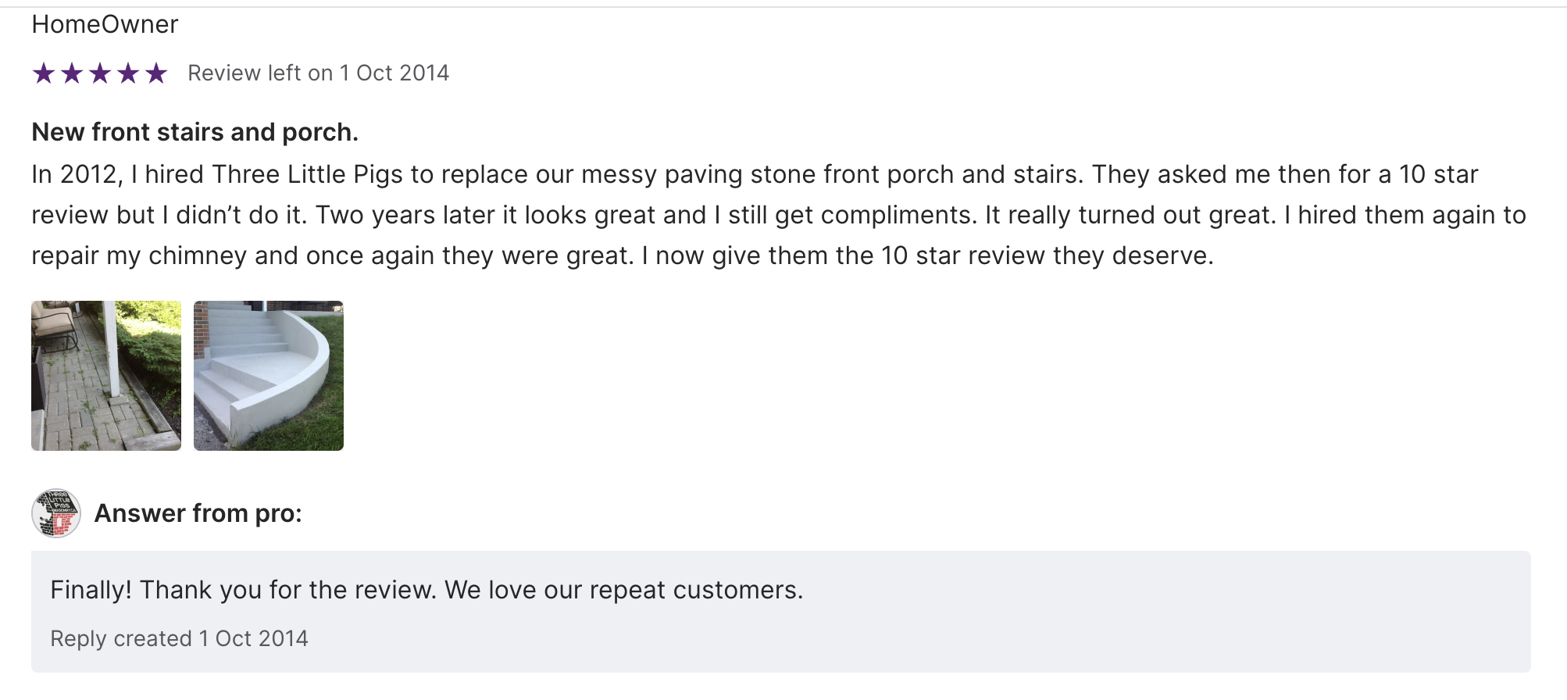Click 'Review left on 1 Oct 2014' text
Screen dimensions: 1567x700
[318, 73]
